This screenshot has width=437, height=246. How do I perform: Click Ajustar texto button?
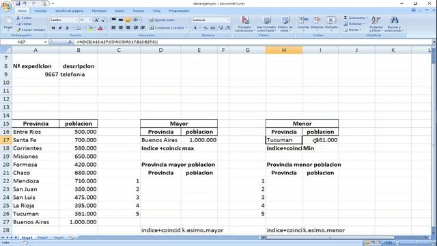click(x=162, y=20)
